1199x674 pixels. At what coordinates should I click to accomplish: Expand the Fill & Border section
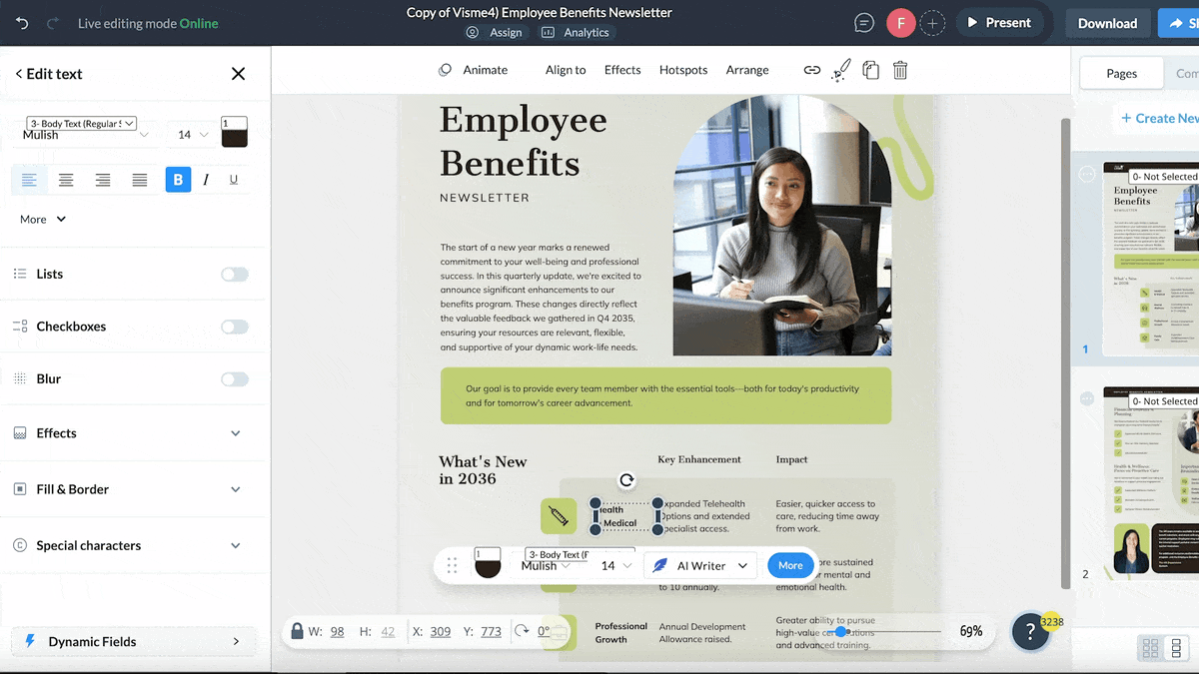tap(236, 489)
